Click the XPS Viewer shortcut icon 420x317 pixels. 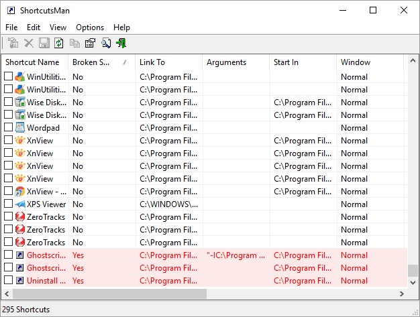20,204
